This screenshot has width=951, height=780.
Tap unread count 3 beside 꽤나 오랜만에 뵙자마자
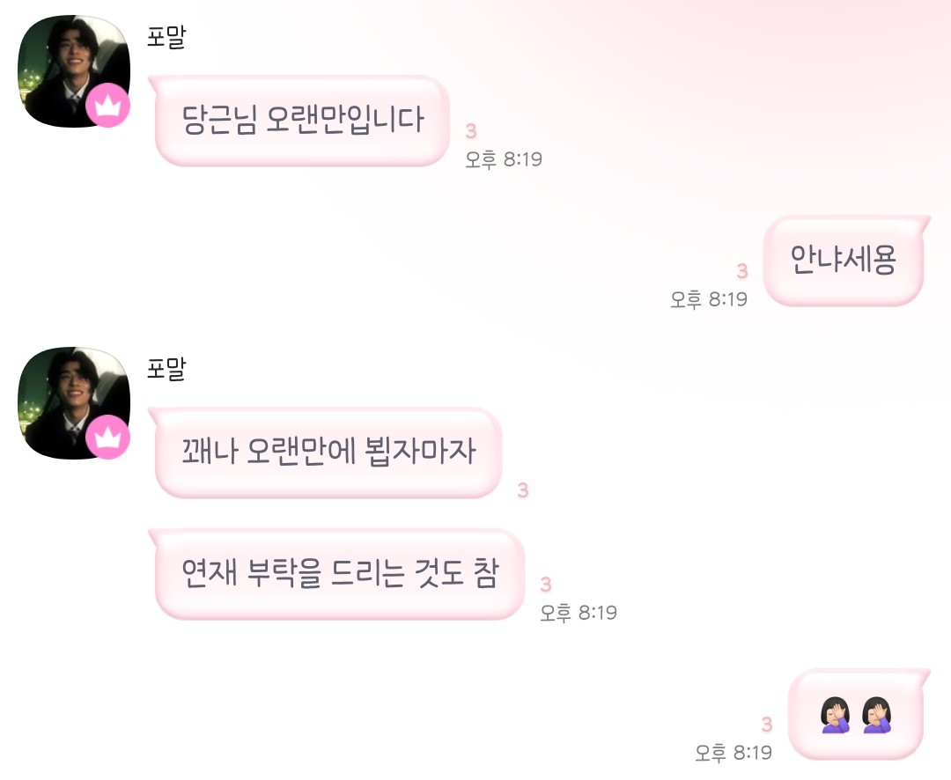(x=523, y=490)
